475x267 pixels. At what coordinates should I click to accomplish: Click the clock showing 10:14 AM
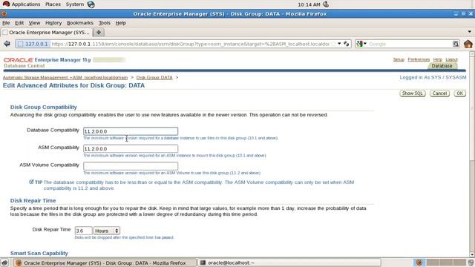(309, 4)
